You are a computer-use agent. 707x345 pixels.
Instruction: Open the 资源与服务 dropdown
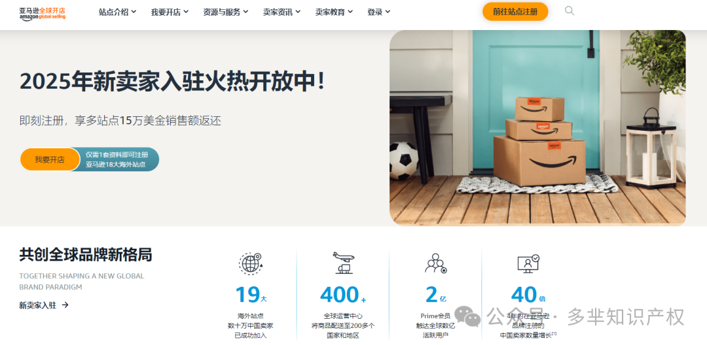point(225,12)
